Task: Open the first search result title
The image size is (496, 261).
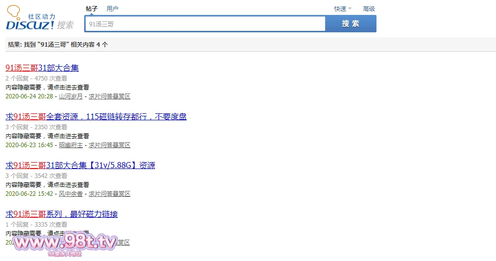Action: (x=42, y=68)
